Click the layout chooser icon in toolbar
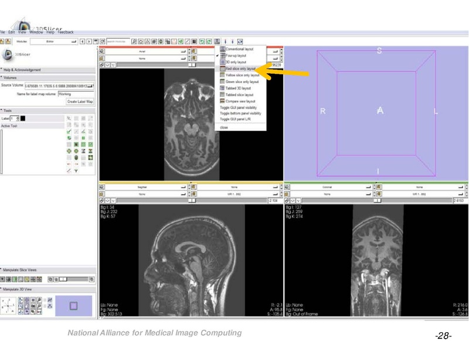 click(x=217, y=42)
